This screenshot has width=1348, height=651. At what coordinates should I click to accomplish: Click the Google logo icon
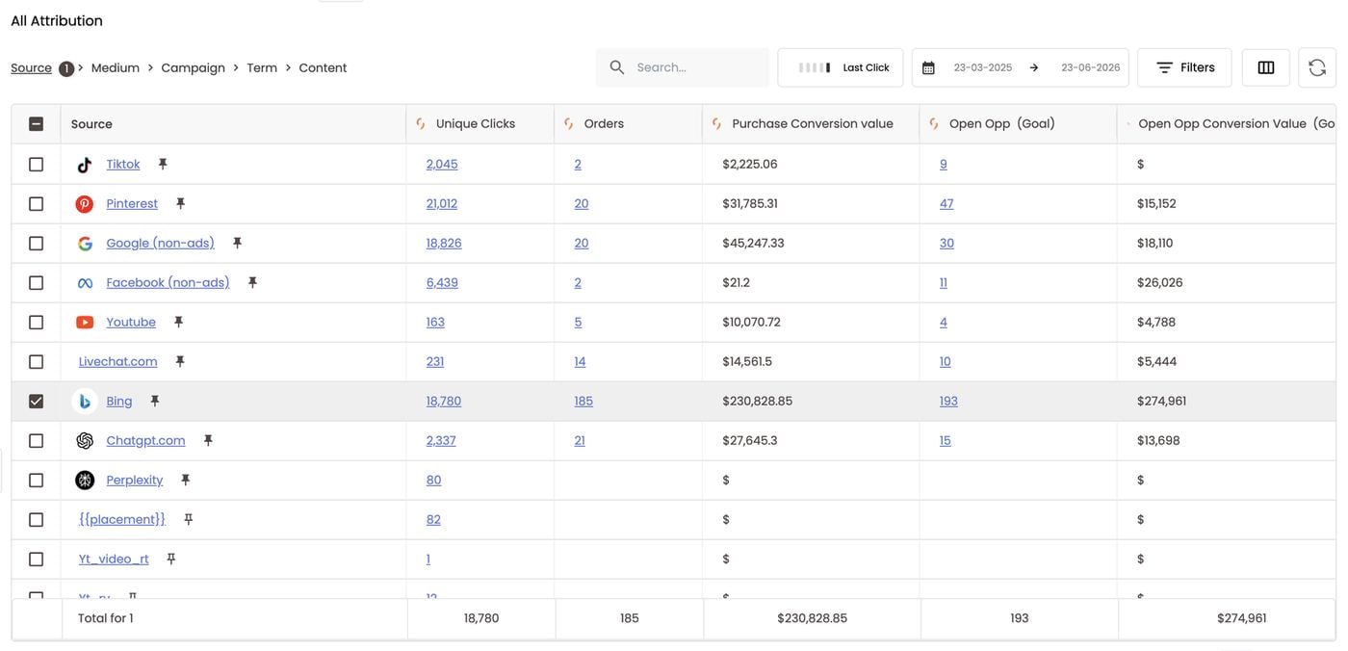click(x=85, y=244)
